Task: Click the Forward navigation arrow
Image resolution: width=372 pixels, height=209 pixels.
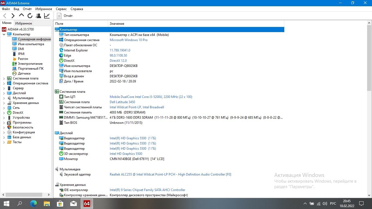Action: (x=13, y=16)
